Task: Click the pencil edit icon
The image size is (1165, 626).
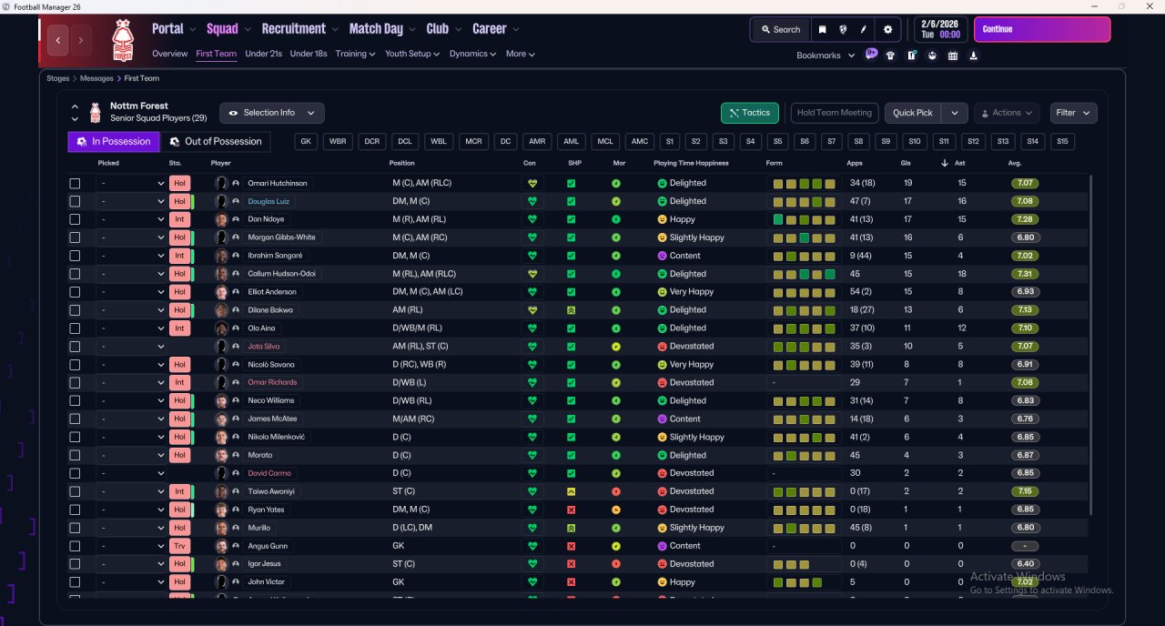Action: pos(864,29)
